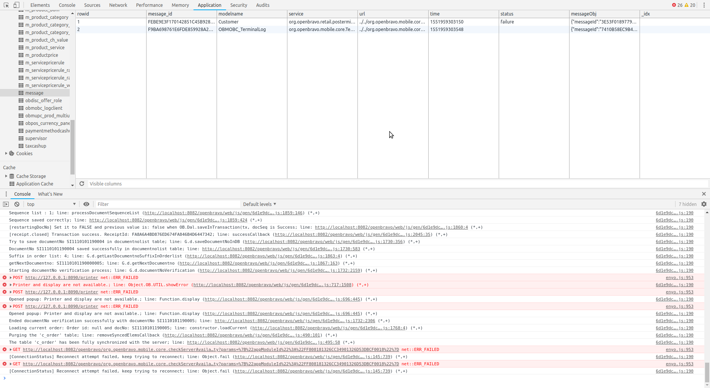The image size is (710, 388).
Task: Open the What's New drawer tab
Action: 50,194
